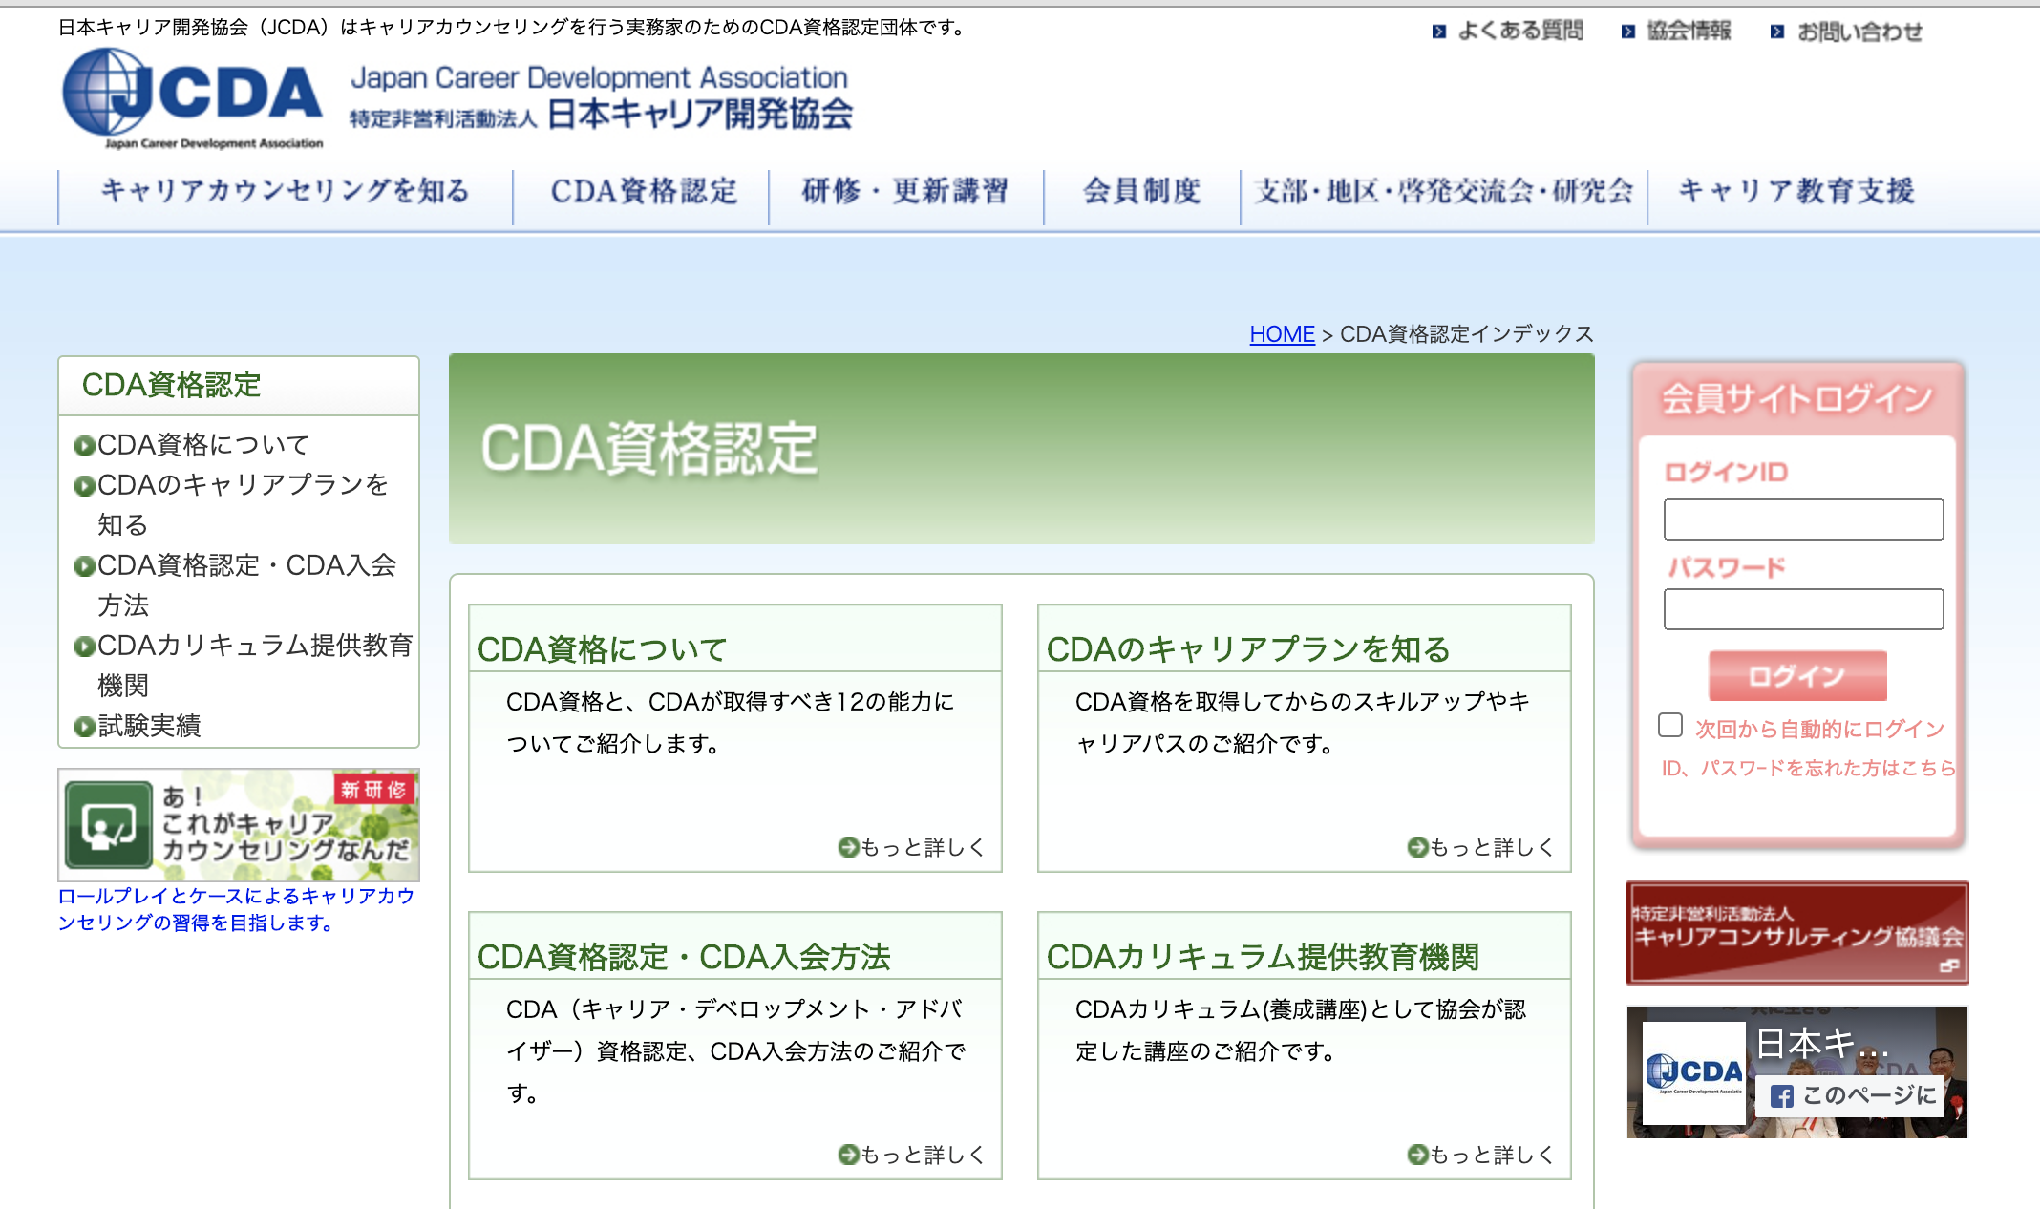Click 日本キャリア開発協会 header title text
This screenshot has width=2040, height=1209.
[700, 115]
